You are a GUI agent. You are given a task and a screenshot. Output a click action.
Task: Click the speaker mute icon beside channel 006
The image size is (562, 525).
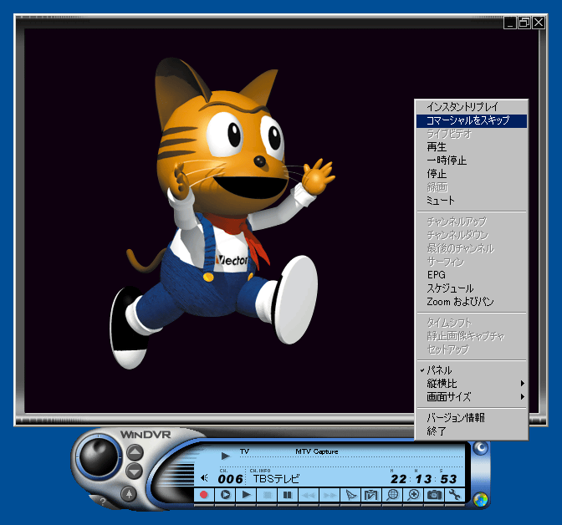click(x=205, y=477)
